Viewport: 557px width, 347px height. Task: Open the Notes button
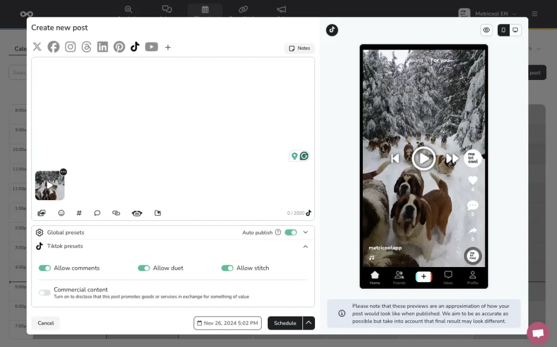[299, 48]
